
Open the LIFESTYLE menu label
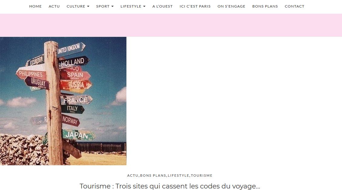tap(131, 6)
